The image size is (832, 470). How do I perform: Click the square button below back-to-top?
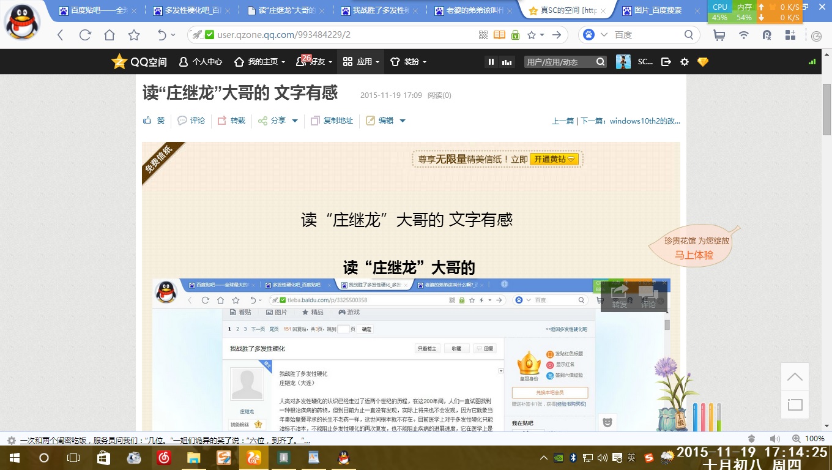(795, 405)
